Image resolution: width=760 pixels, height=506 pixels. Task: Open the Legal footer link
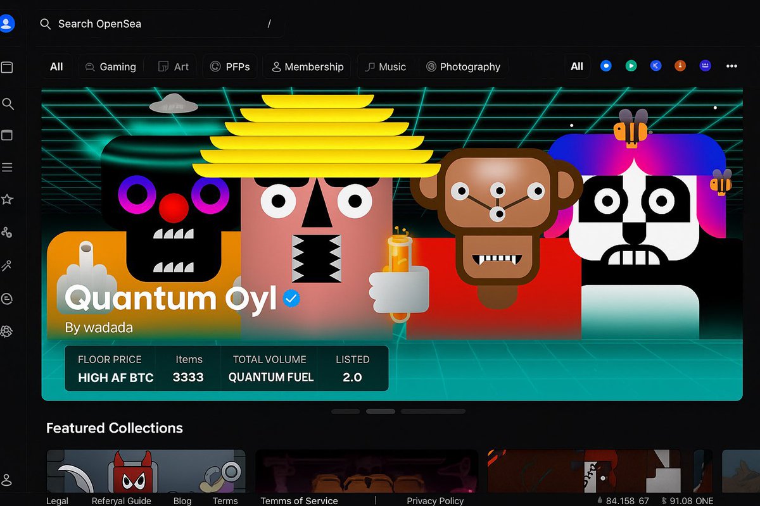(57, 500)
